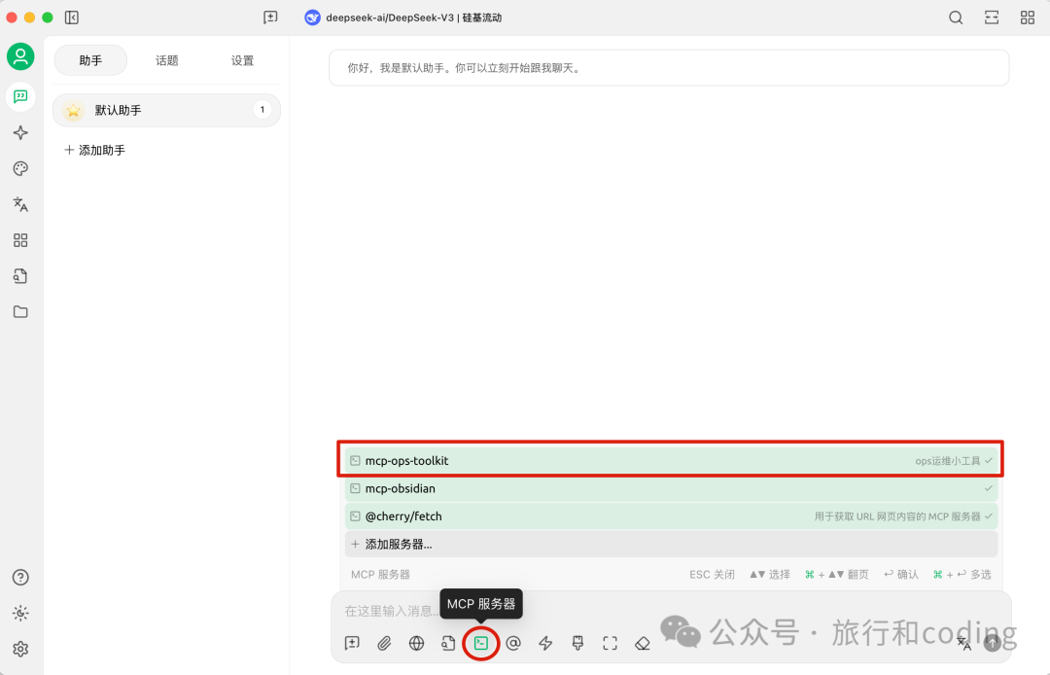This screenshot has height=675, width=1050.
Task: Select the DeepSeek-V3 model selector
Action: (403, 18)
